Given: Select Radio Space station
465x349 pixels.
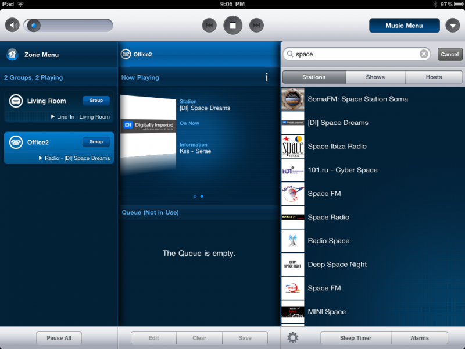Looking at the screenshot, I should (373, 241).
